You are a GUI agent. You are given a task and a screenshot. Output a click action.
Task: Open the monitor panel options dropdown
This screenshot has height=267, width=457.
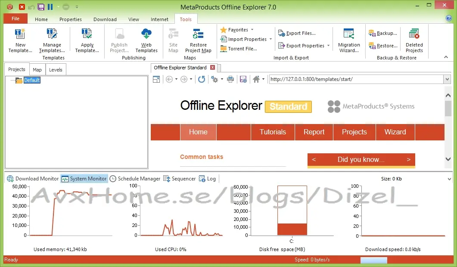coord(449,179)
